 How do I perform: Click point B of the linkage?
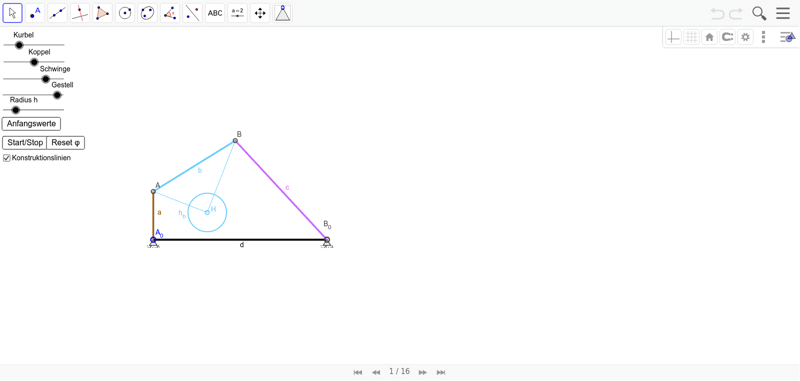(235, 141)
